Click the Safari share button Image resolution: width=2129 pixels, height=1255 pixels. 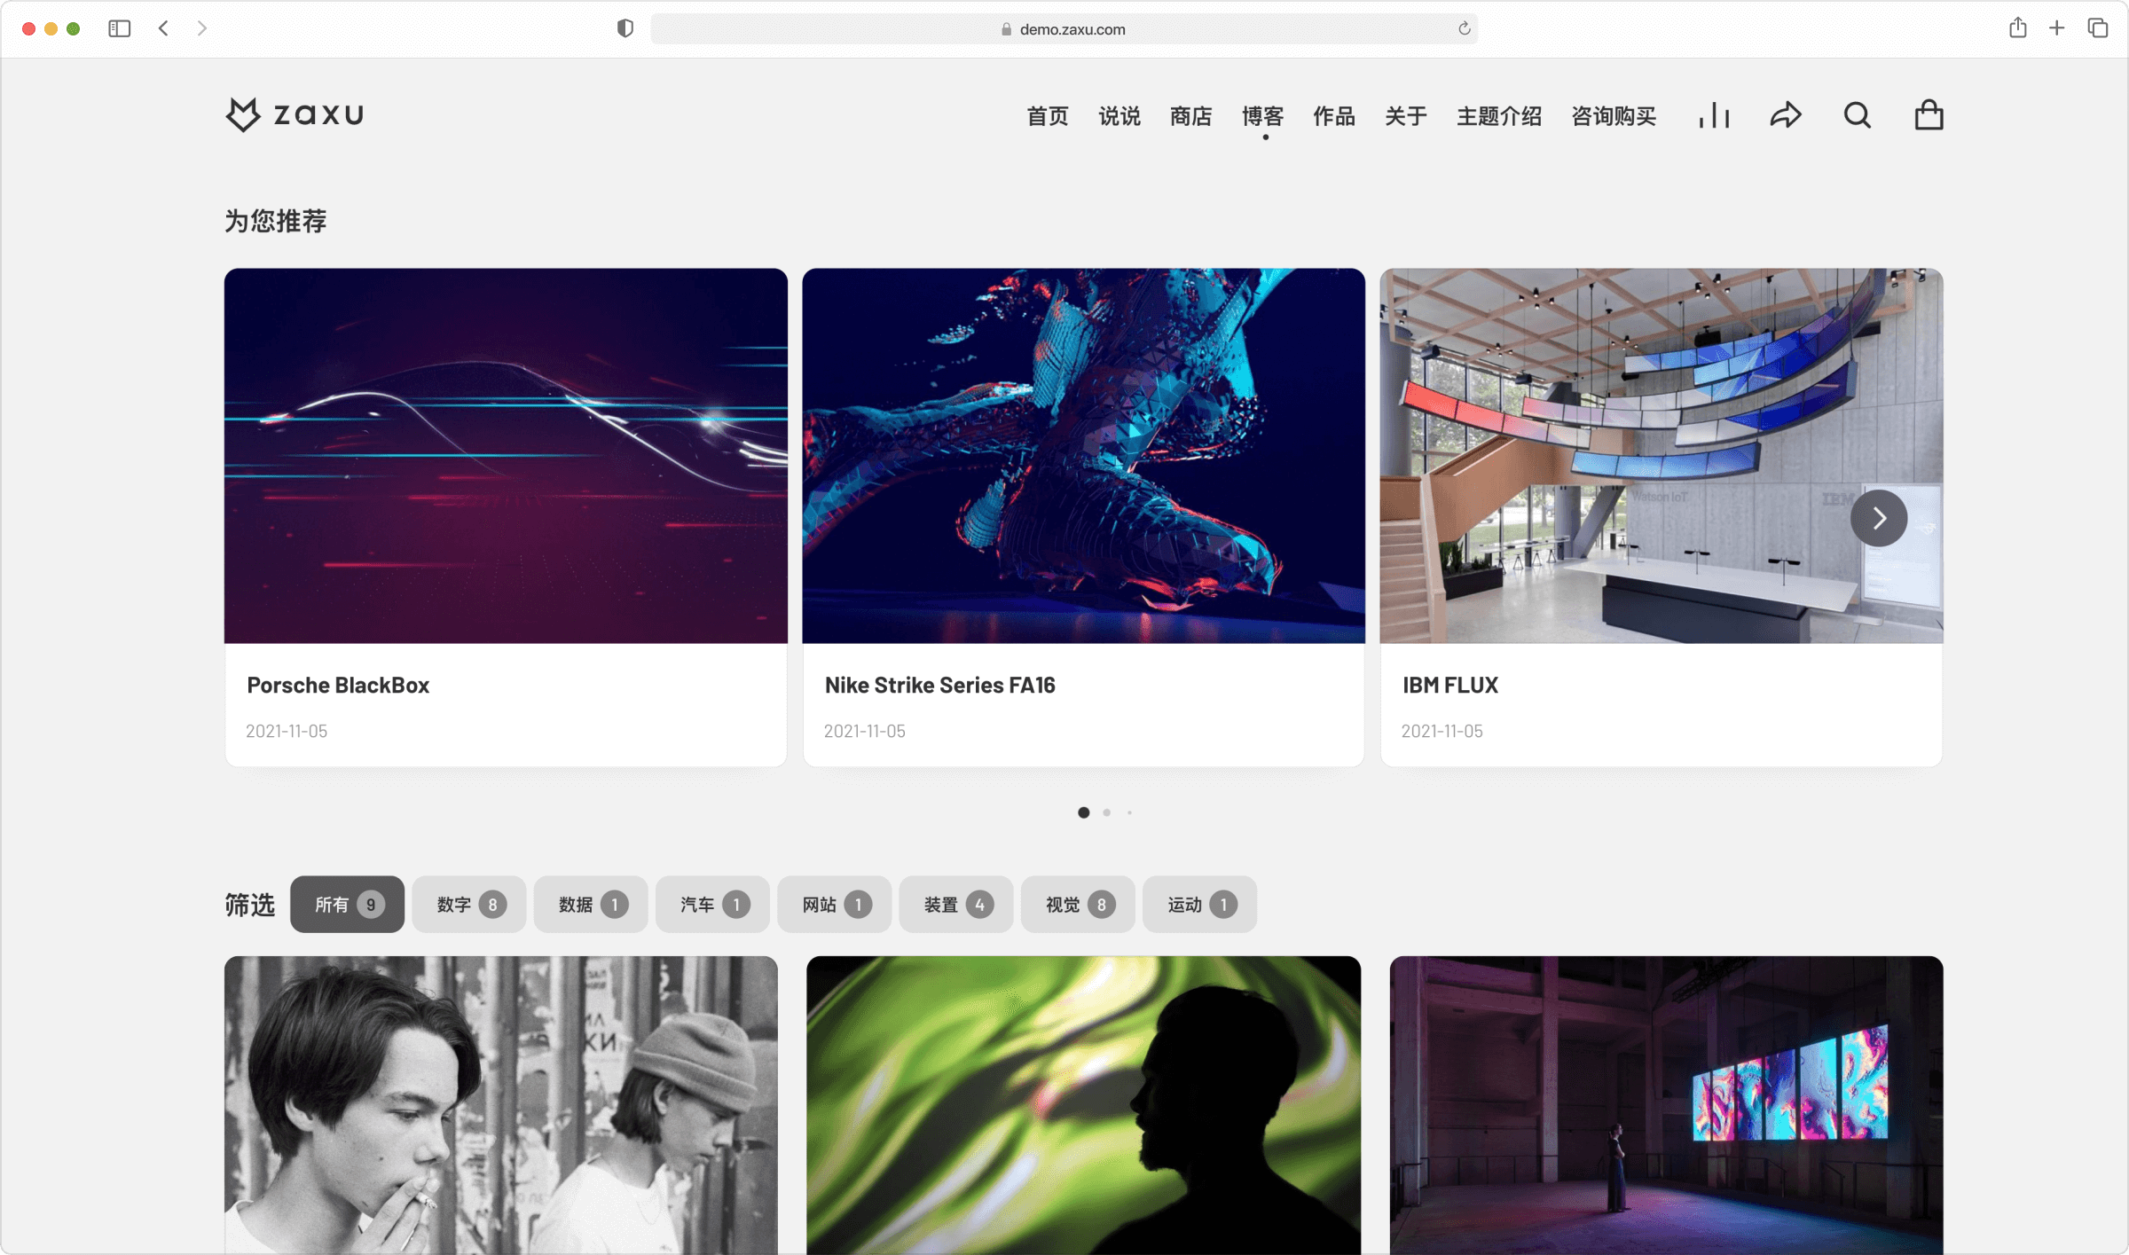click(x=2017, y=28)
